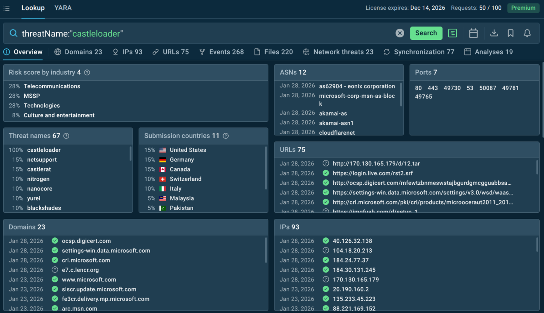This screenshot has height=313, width=544.
Task: Open the Network threats tab
Action: click(338, 52)
